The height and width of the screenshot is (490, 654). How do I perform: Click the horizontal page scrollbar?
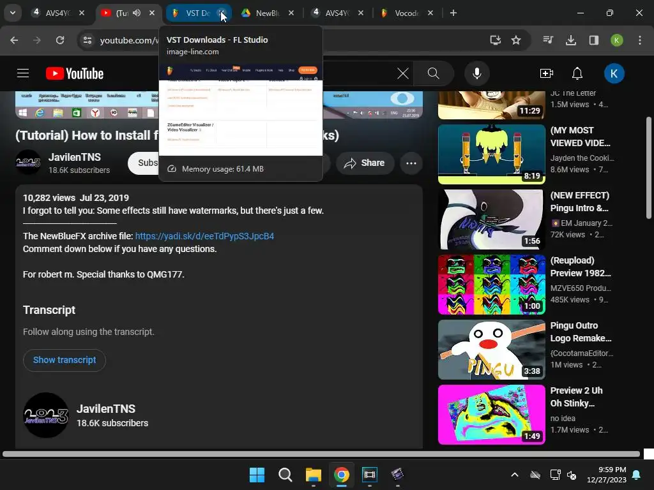[x=321, y=454]
